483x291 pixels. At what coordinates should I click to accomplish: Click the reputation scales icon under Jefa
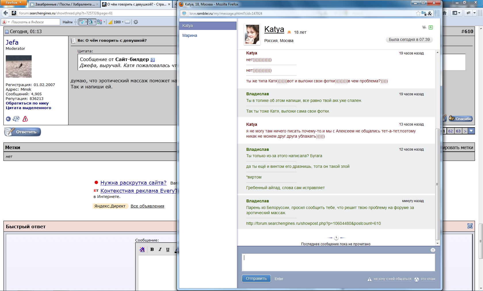click(16, 119)
